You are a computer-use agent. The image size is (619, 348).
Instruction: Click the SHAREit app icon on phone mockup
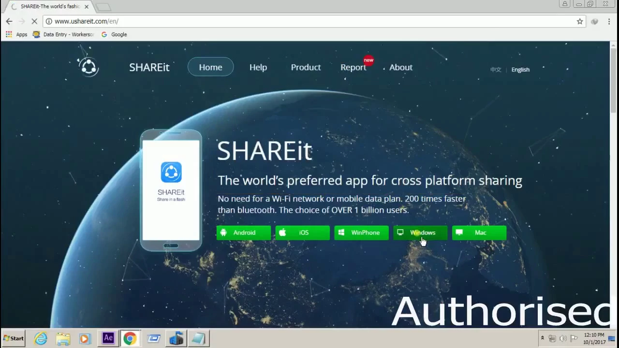(171, 172)
